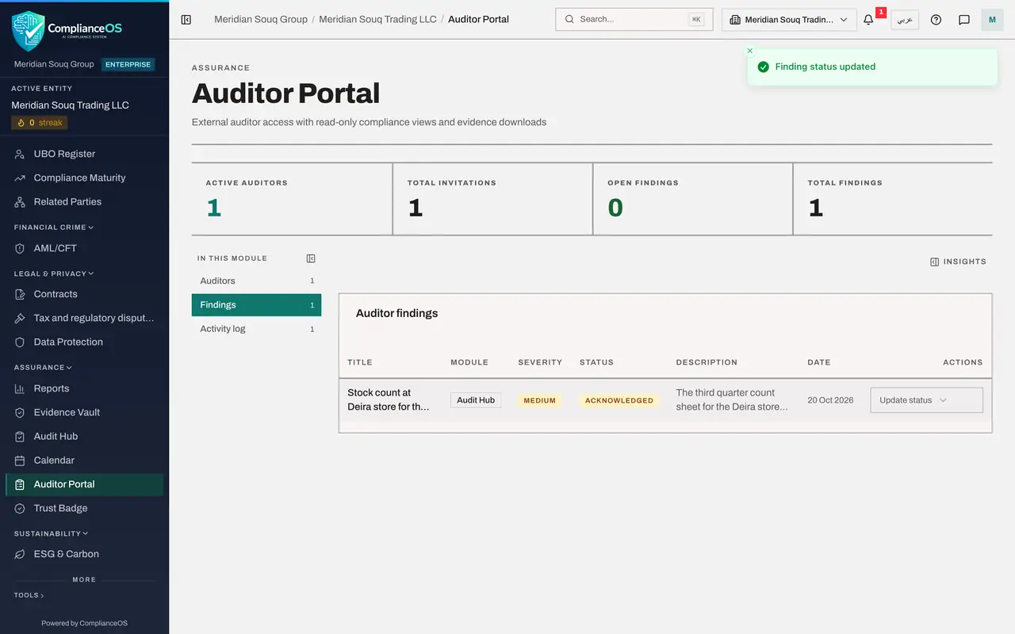This screenshot has height=634, width=1015.
Task: Switch to the Auditors tab
Action: (256, 281)
